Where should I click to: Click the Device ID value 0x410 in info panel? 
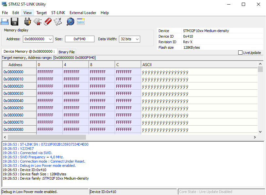(x=188, y=36)
